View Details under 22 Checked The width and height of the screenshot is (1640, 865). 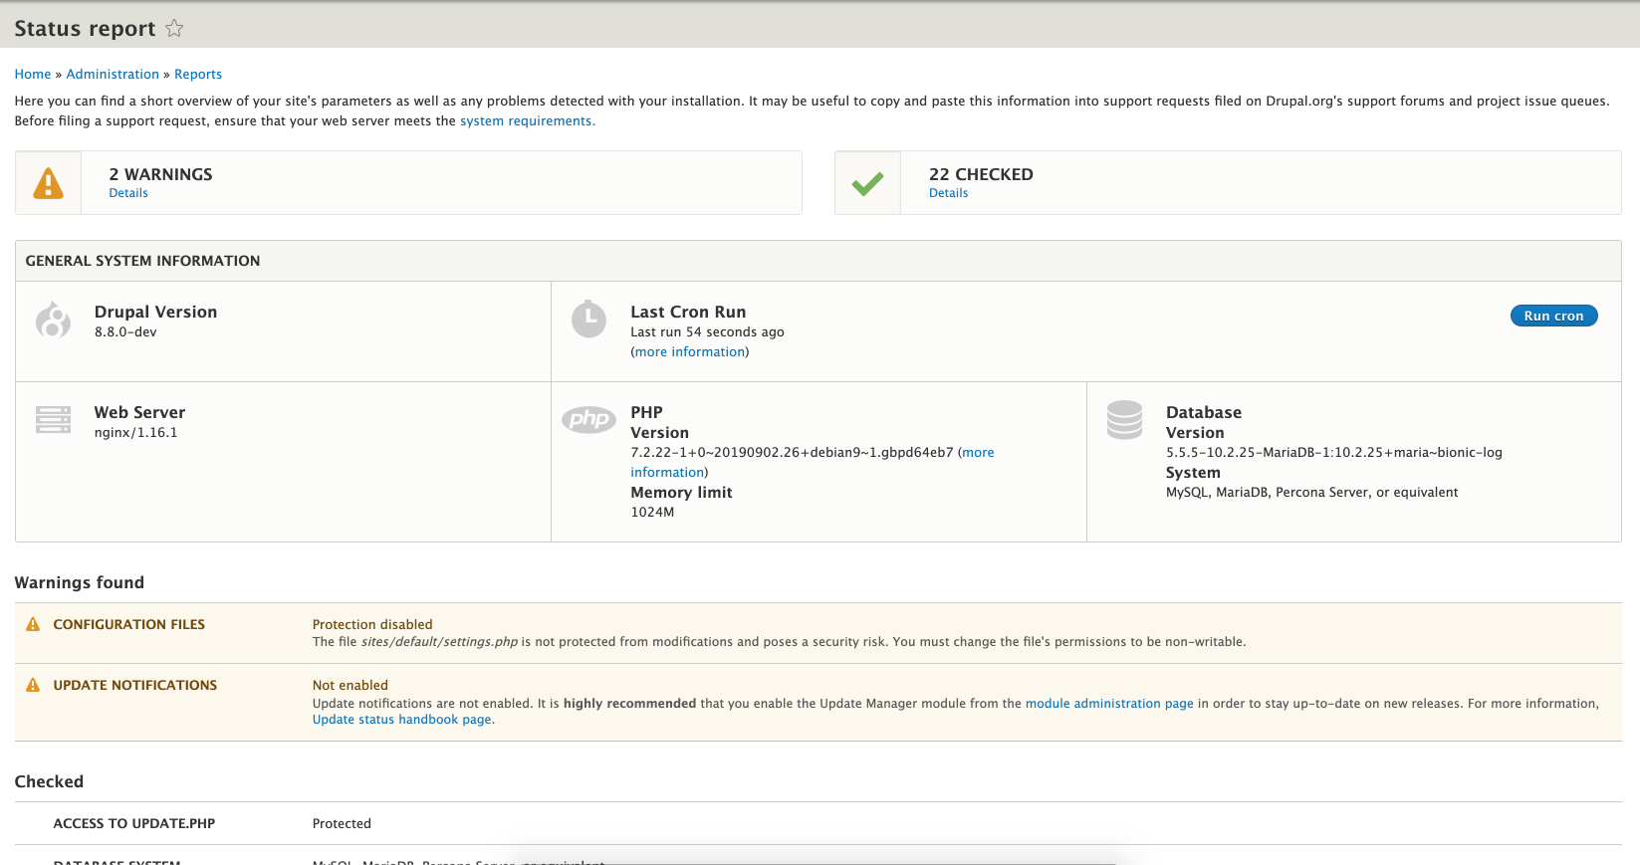click(948, 193)
